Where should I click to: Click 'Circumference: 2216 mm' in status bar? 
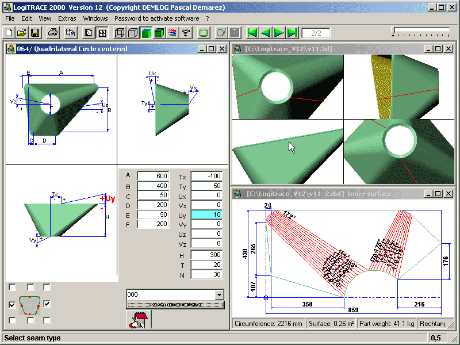pos(268,324)
